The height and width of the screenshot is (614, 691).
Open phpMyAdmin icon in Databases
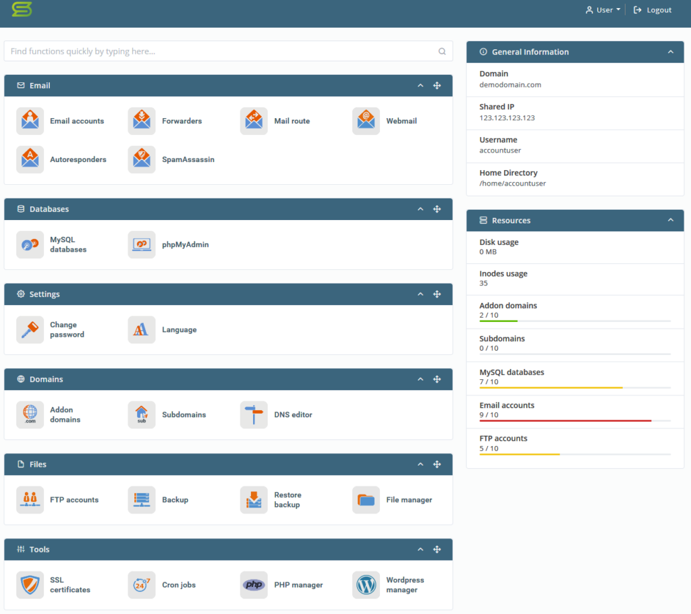142,245
